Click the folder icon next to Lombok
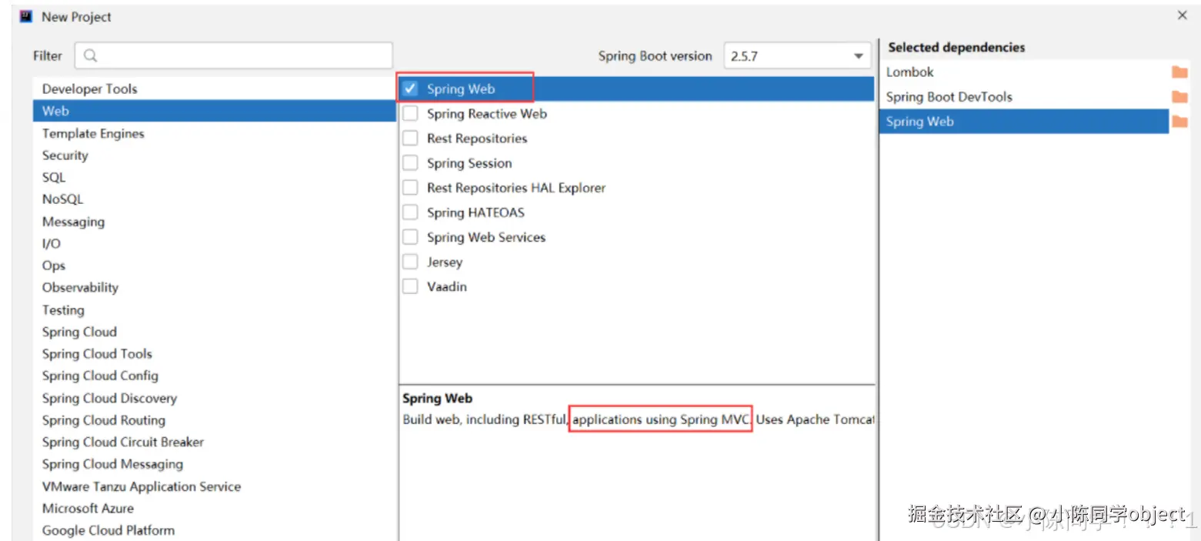 pos(1179,72)
